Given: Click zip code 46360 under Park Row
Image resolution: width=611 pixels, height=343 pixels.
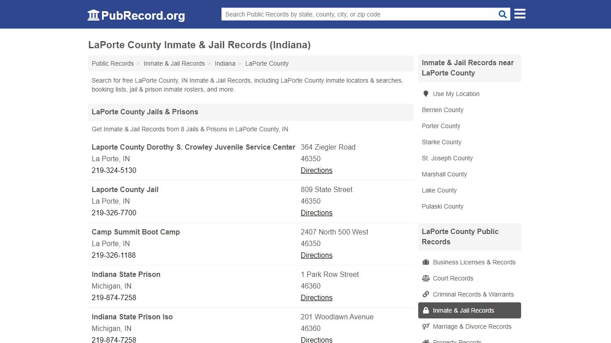Looking at the screenshot, I should point(310,286).
